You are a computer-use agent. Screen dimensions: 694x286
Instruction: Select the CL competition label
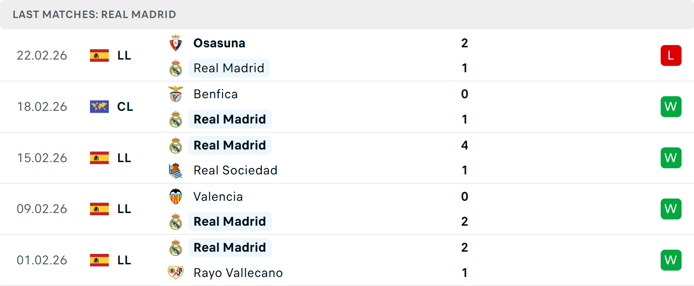[125, 107]
